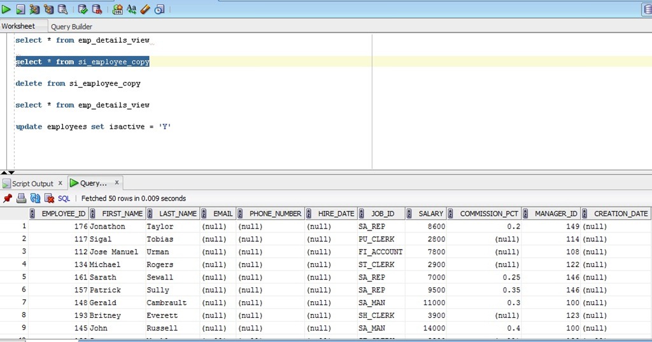The width and height of the screenshot is (652, 342).
Task: Click the Commit database icon
Action: point(83,9)
